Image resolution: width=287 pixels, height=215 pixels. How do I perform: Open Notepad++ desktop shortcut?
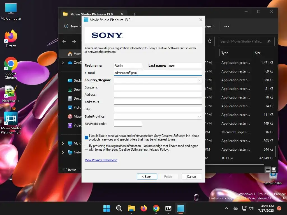tap(11, 94)
